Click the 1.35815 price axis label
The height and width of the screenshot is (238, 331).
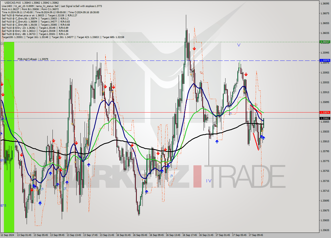325,141
